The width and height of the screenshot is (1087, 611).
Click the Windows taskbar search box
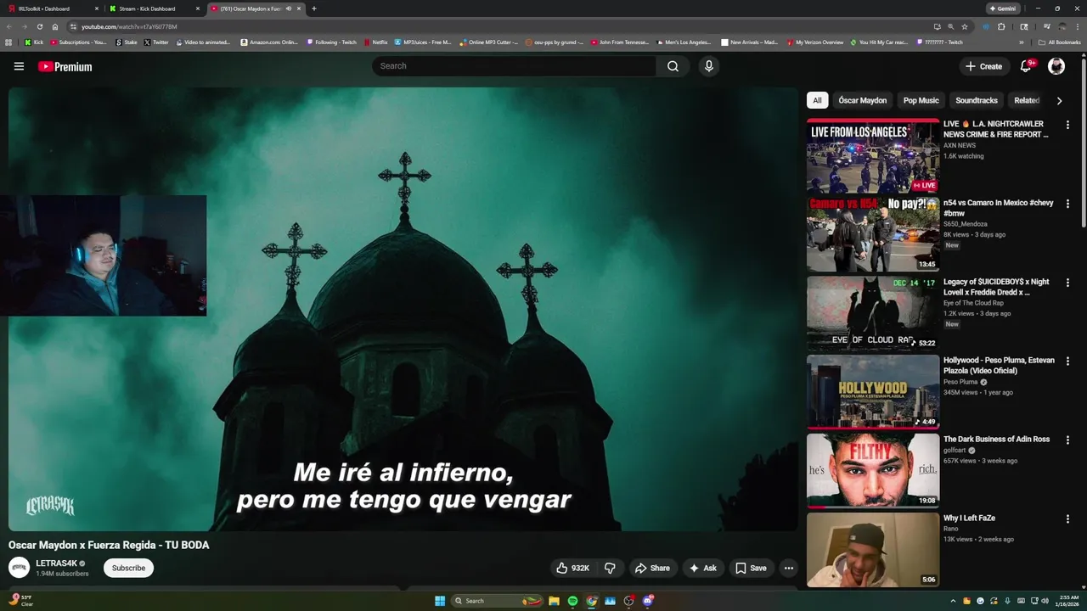point(498,601)
